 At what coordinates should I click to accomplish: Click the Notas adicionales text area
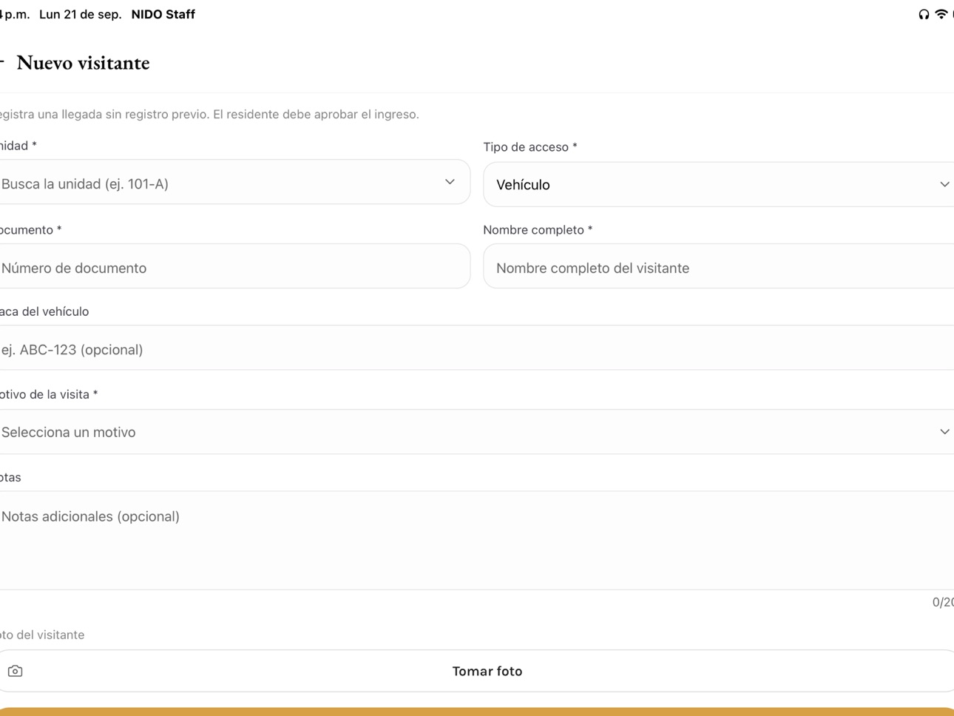(477, 541)
